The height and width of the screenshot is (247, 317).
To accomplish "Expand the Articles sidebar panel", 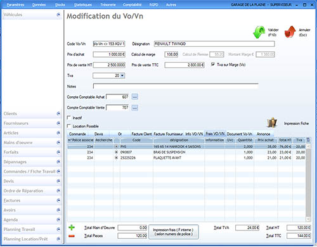I will coord(58,133).
